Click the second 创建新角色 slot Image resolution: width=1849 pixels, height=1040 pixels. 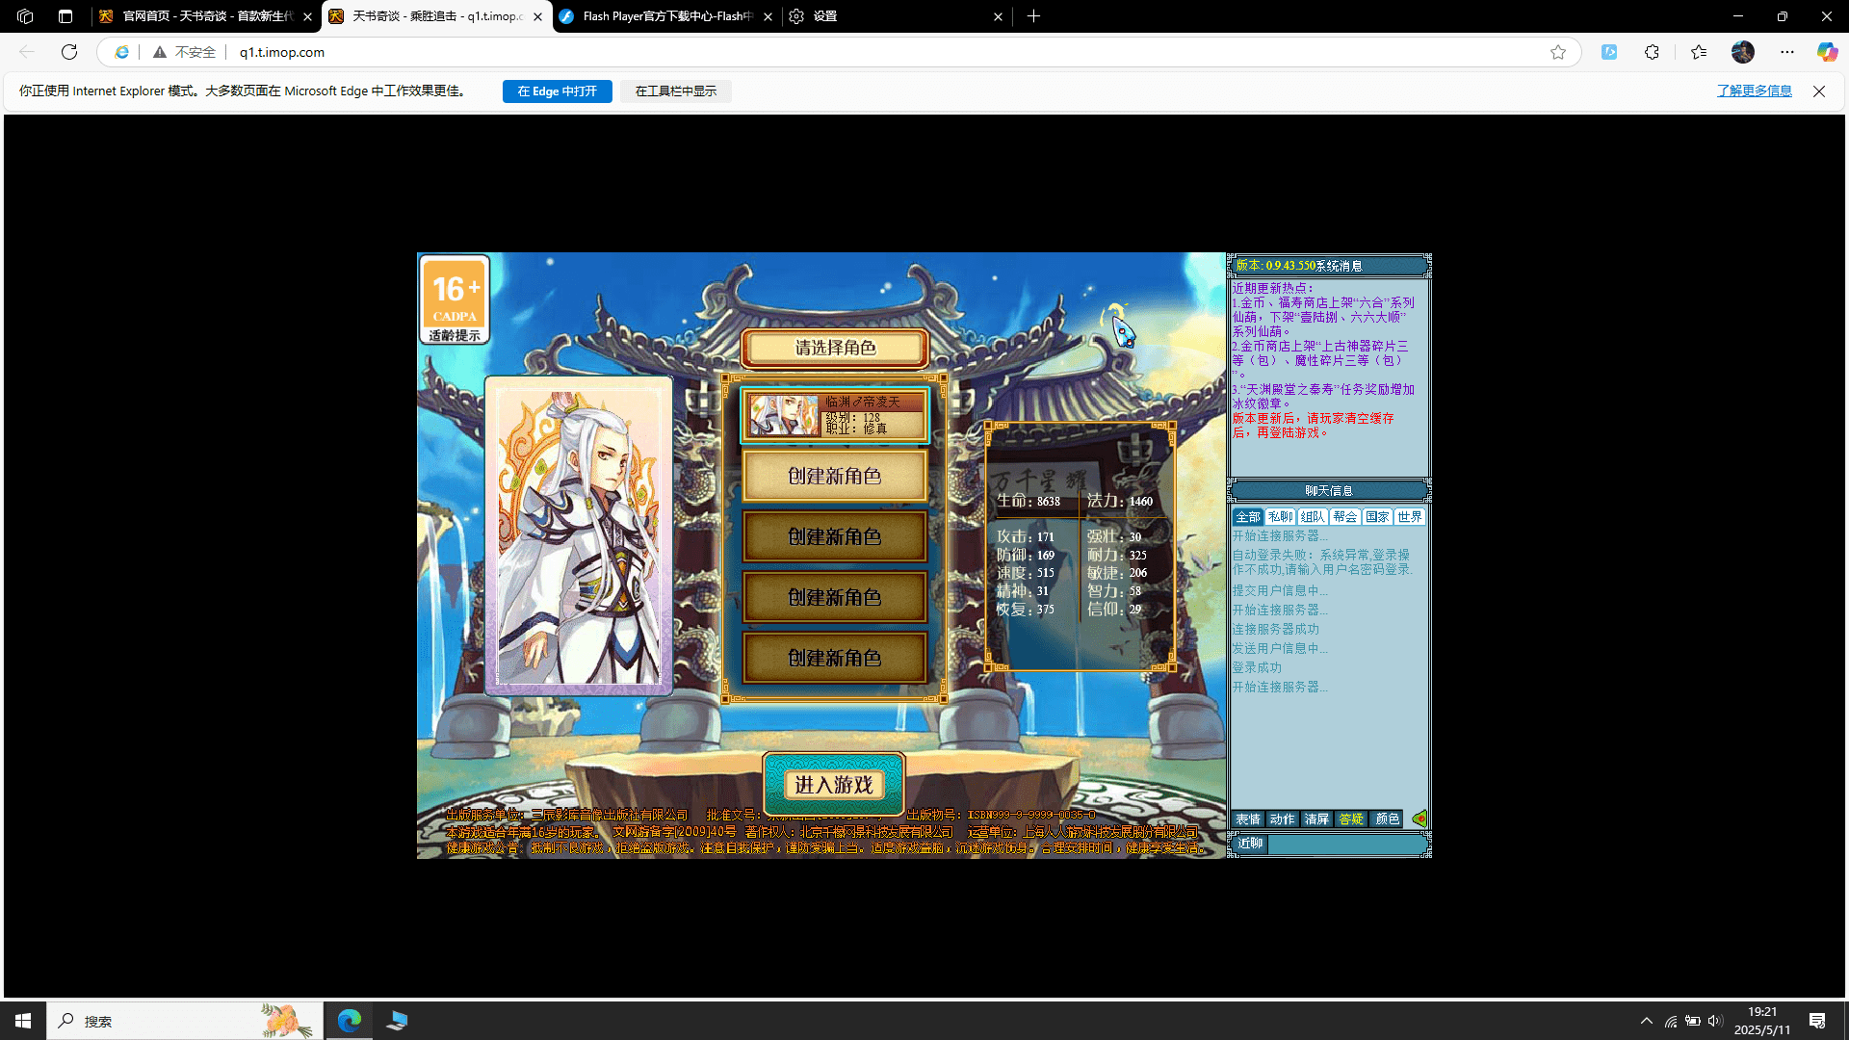point(835,536)
